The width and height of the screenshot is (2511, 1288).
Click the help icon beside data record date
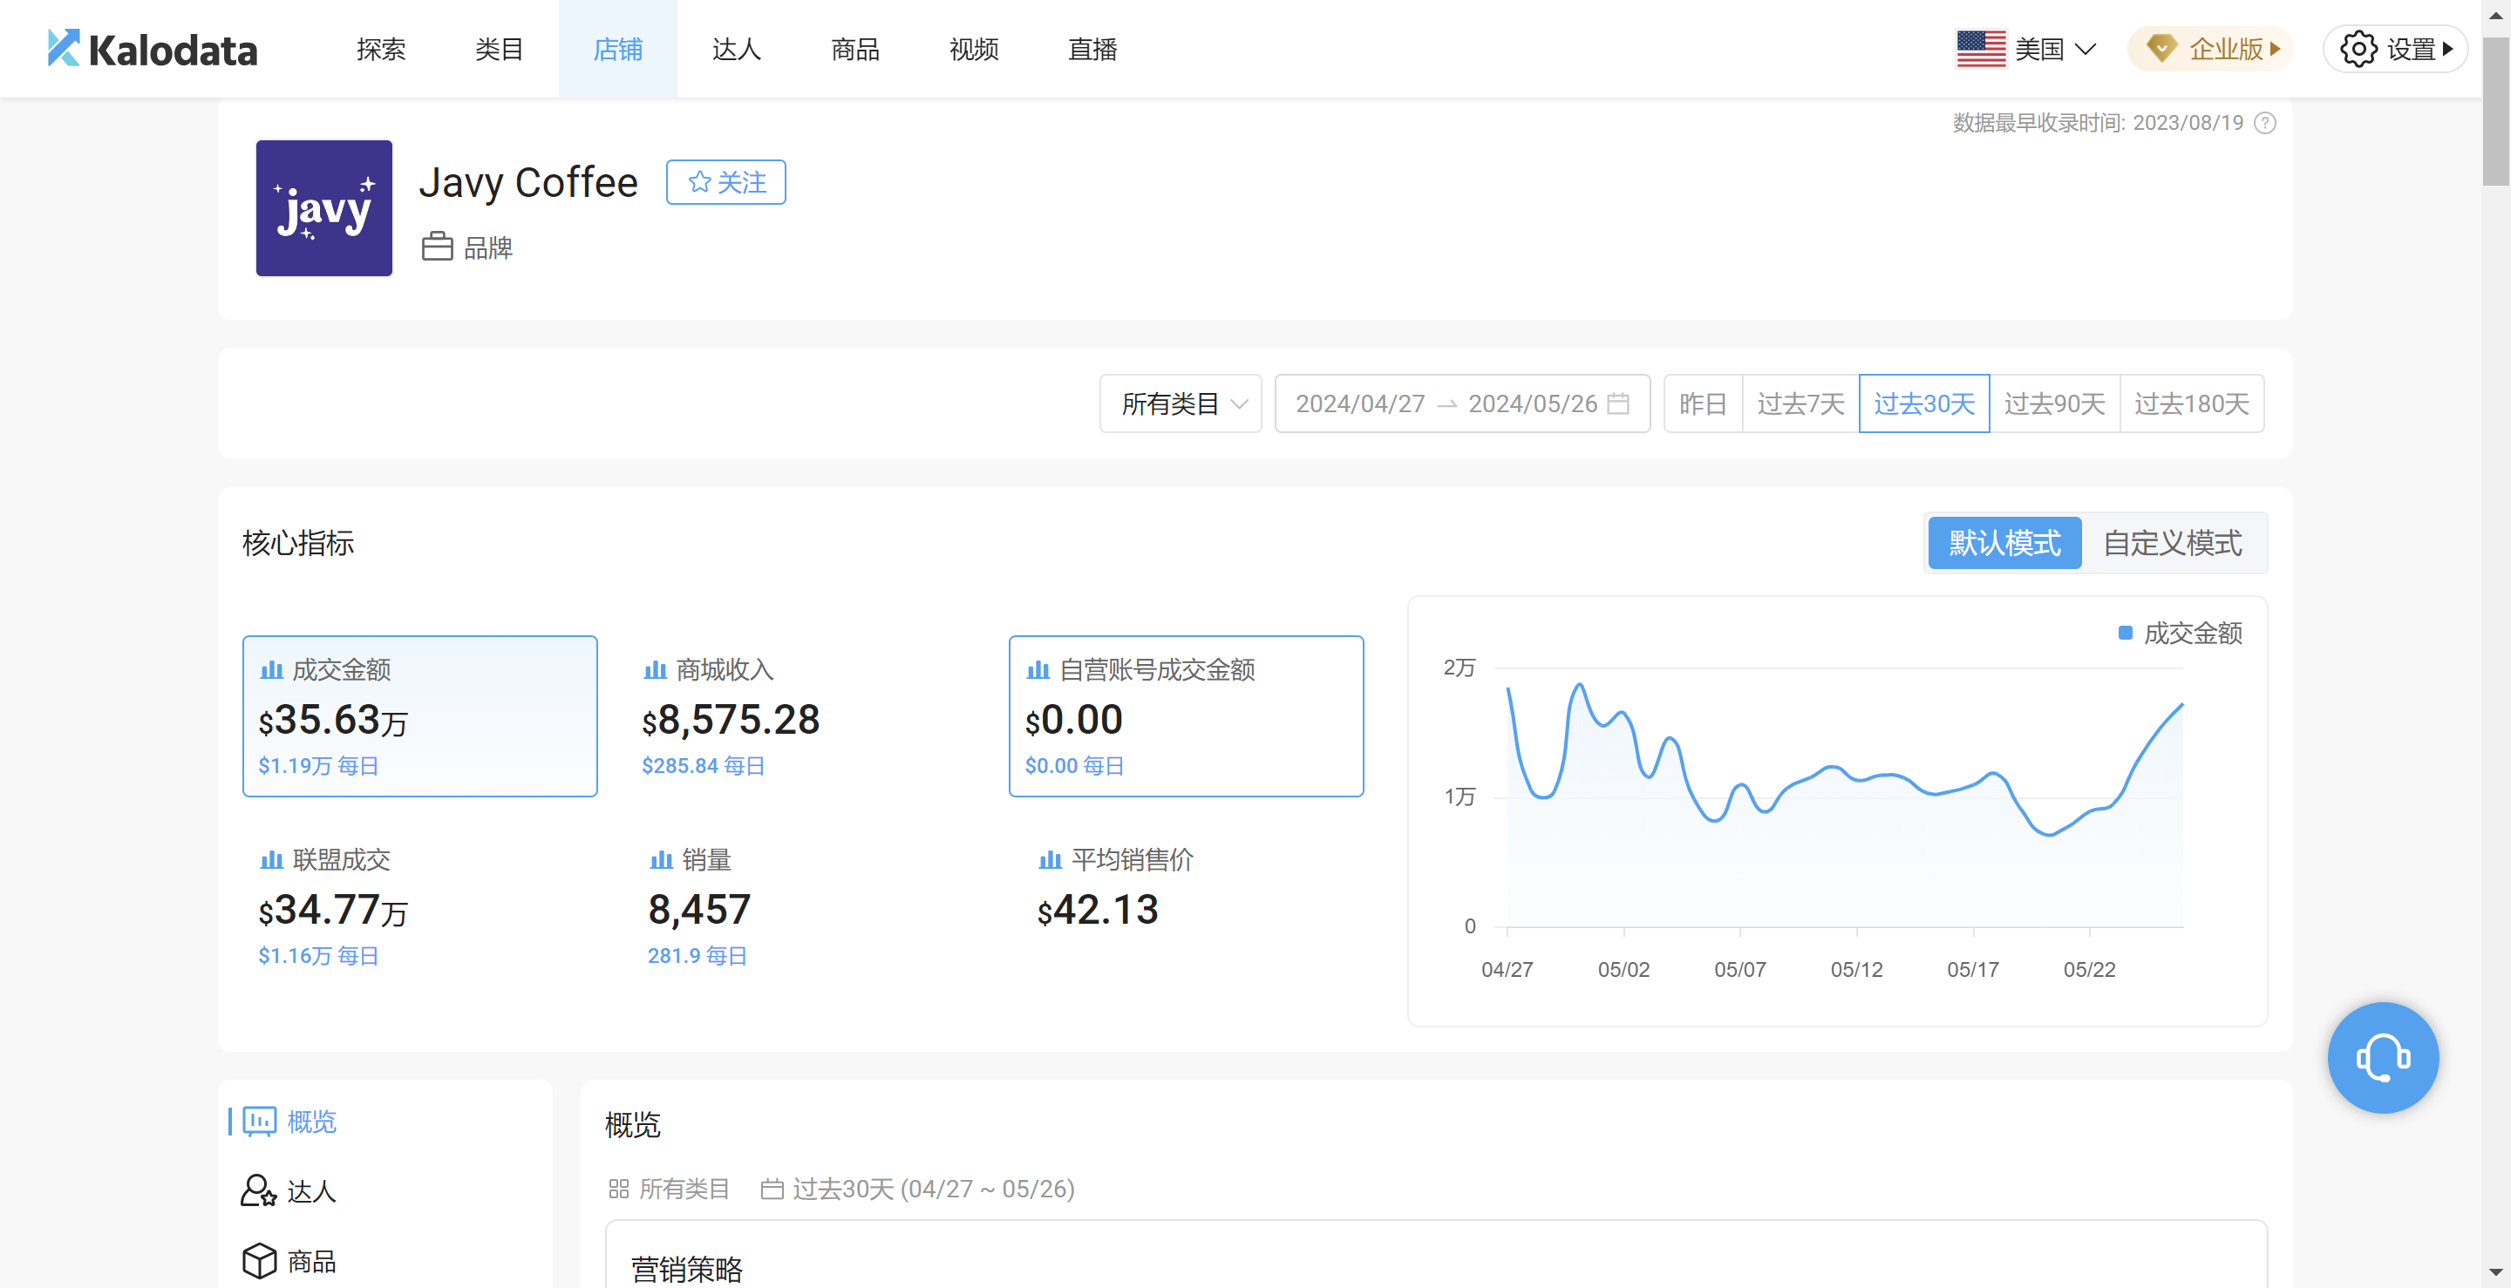(x=2265, y=123)
